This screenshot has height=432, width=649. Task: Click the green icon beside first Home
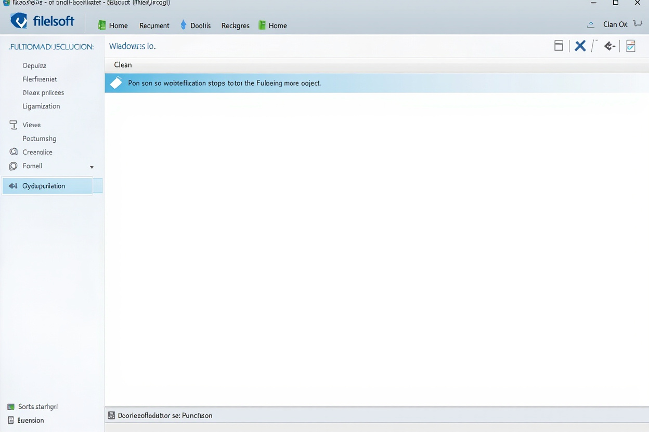tap(102, 25)
